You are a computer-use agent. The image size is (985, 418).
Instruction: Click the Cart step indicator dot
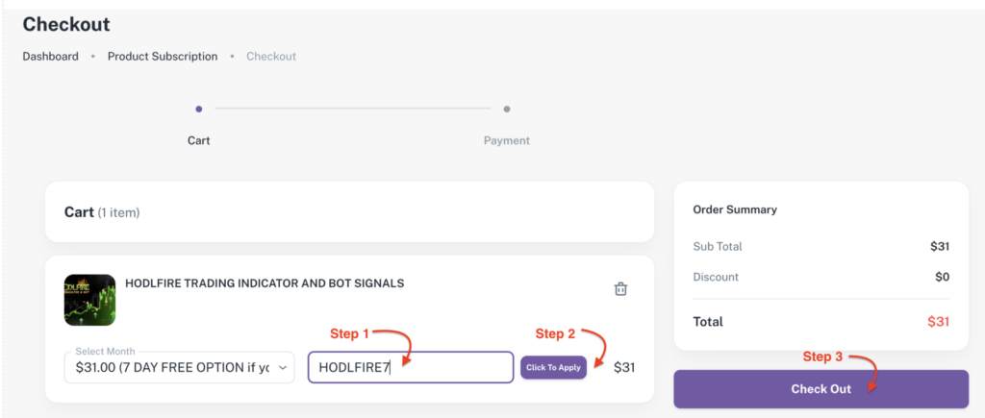click(199, 110)
